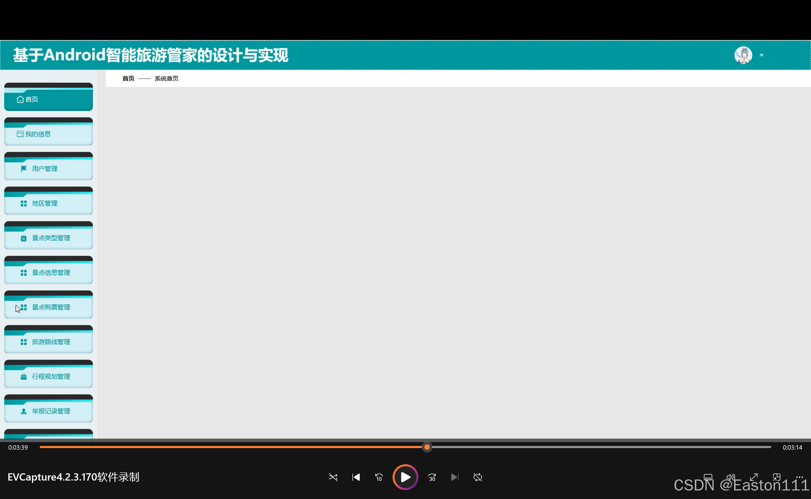The image size is (811, 499).
Task: Enter full screen mode
Action: 754,477
